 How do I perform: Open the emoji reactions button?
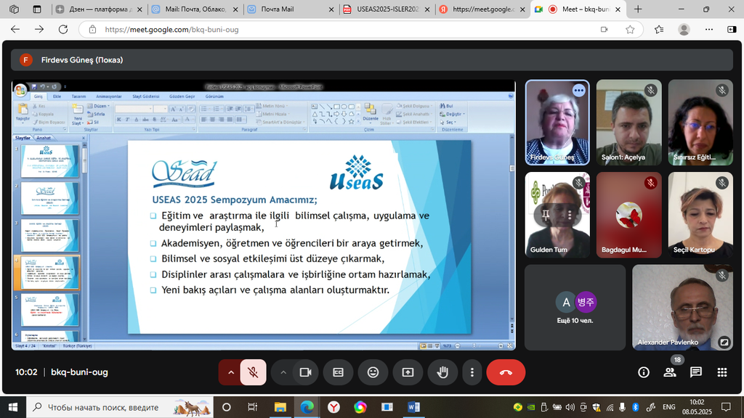373,372
